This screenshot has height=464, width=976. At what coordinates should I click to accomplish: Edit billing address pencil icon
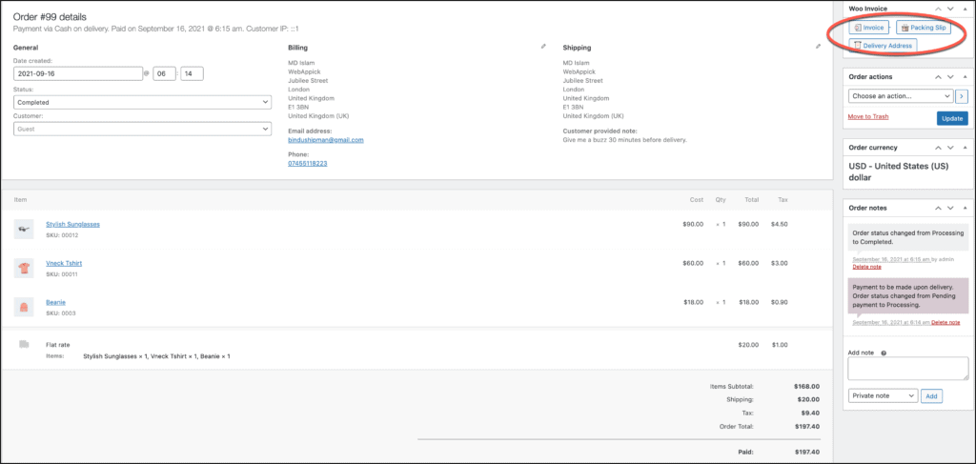543,46
